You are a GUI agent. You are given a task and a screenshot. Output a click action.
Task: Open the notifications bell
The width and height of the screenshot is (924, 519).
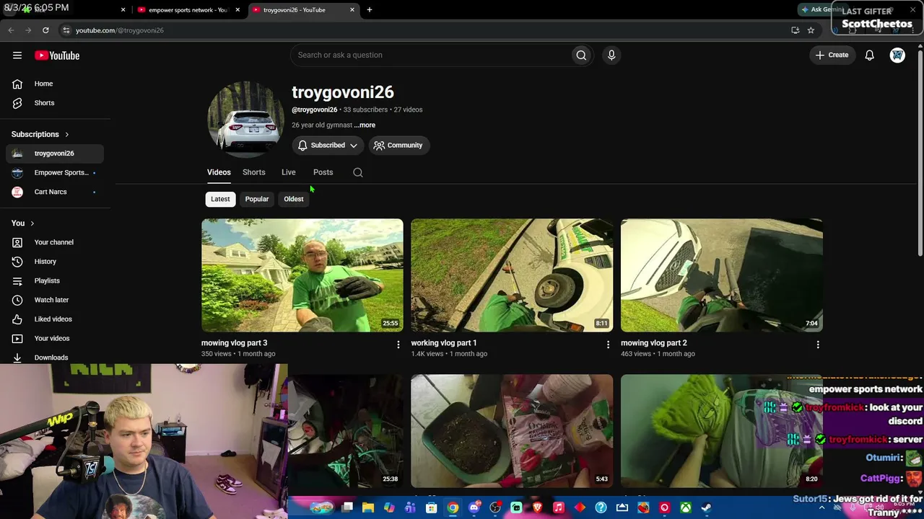pyautogui.click(x=870, y=55)
